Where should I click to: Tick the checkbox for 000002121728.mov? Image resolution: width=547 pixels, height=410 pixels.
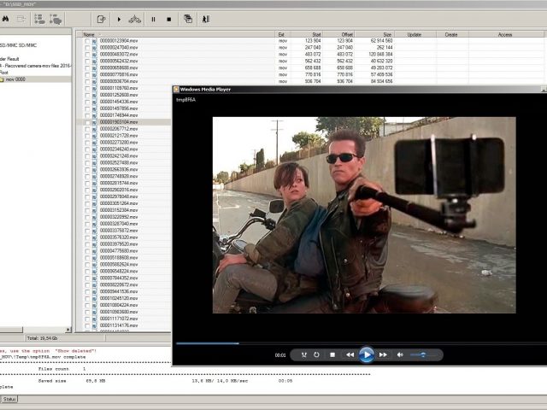87,136
